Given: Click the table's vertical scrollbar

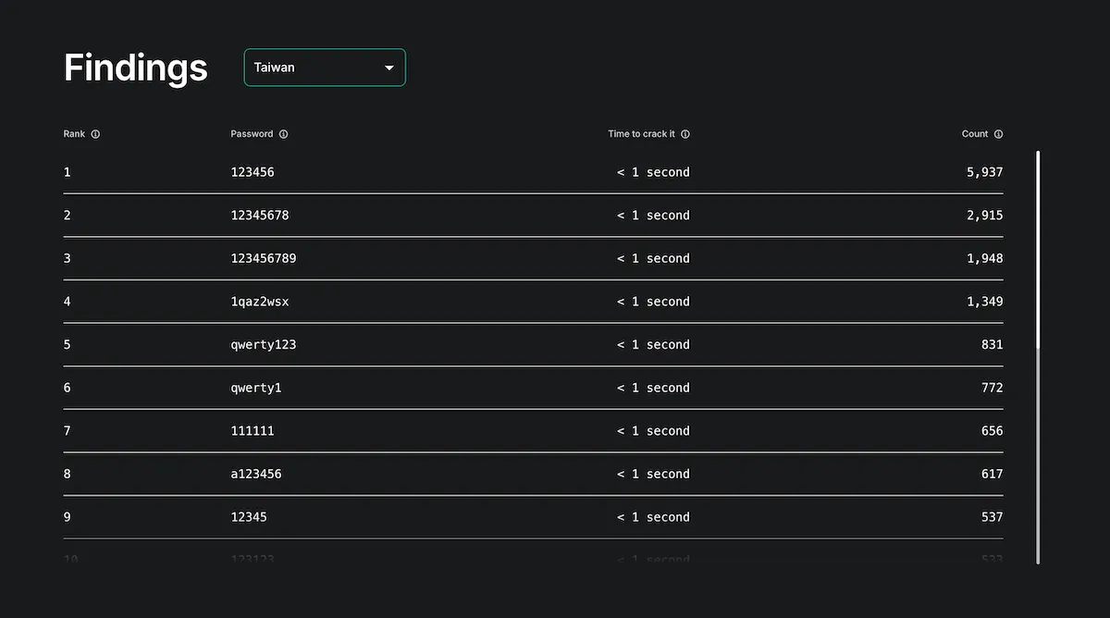Looking at the screenshot, I should (1038, 357).
